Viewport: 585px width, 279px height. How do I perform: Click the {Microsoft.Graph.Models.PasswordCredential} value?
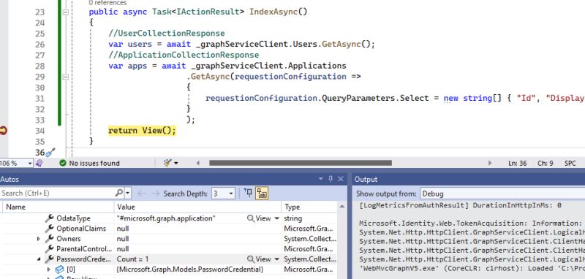tap(190, 269)
